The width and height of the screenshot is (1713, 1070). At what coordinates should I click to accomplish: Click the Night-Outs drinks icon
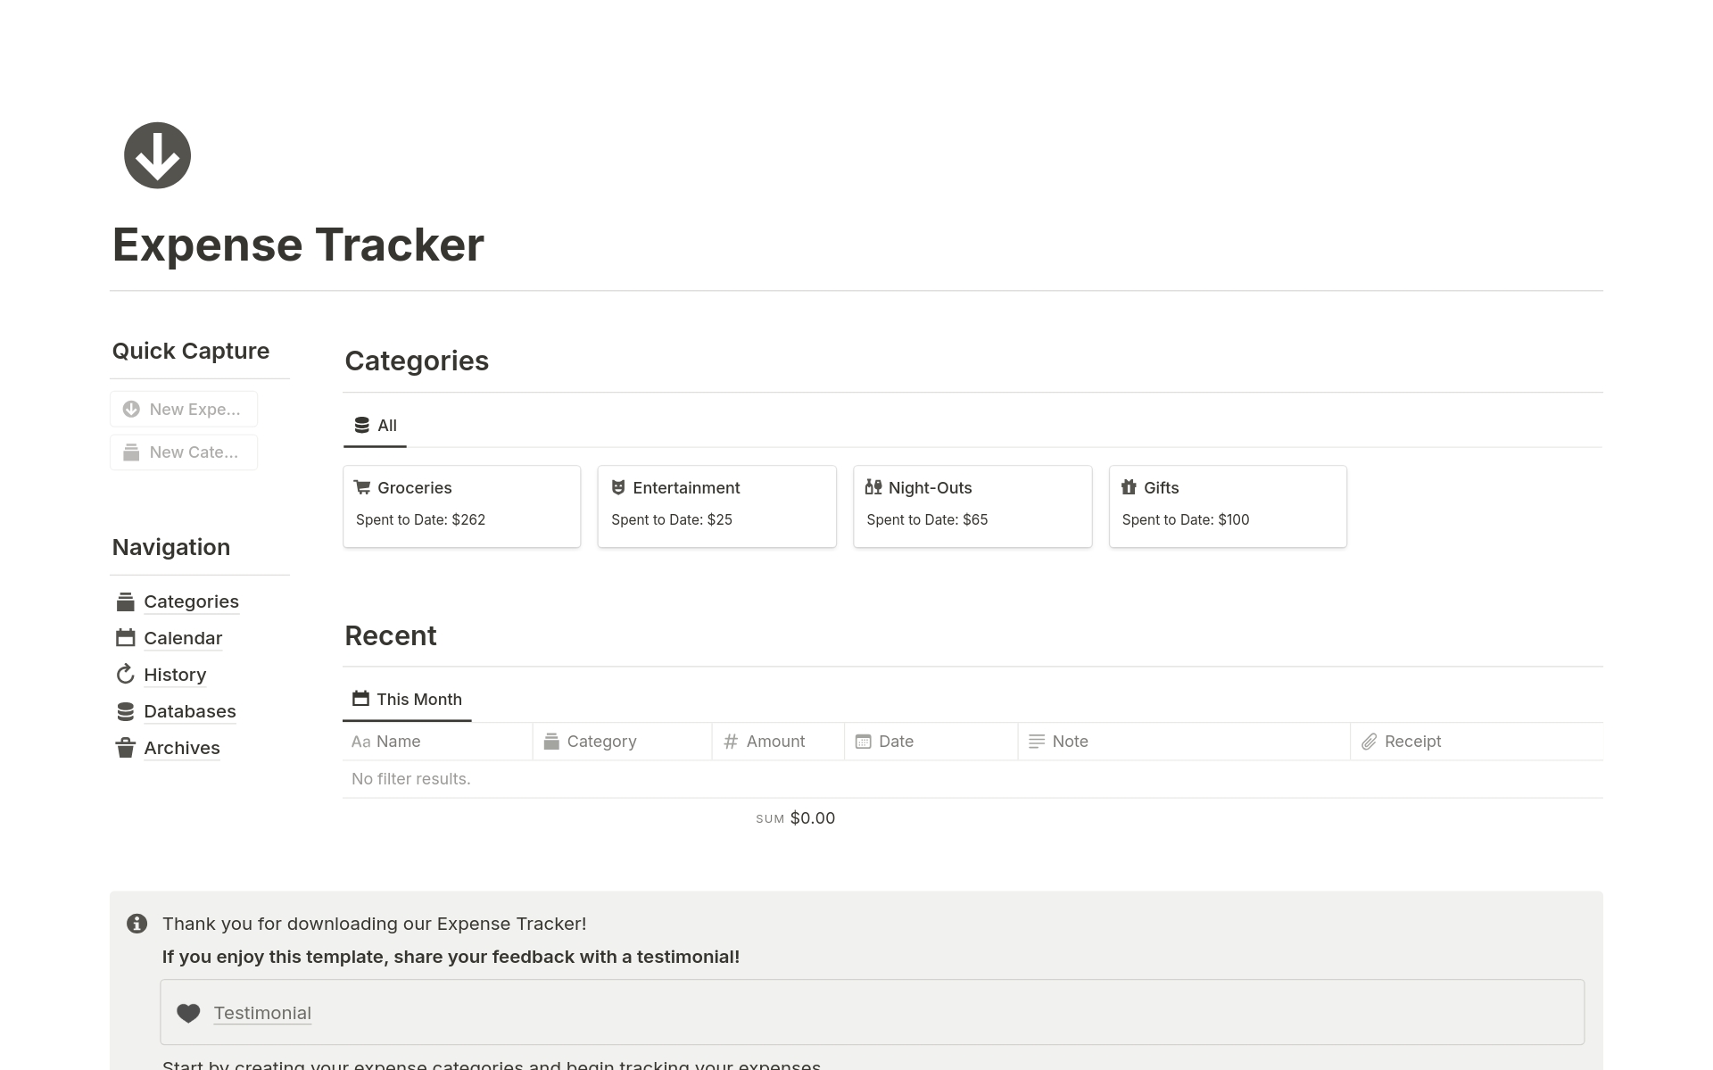pos(873,487)
